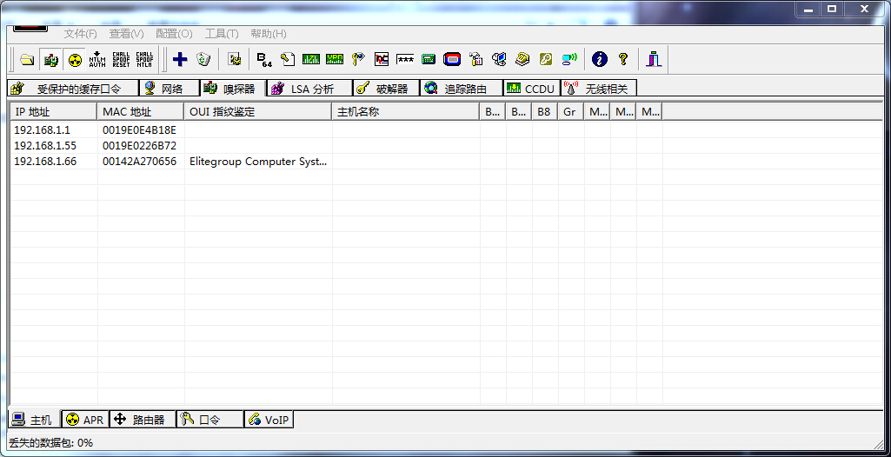Open the 配置(O) menu
The image size is (891, 457).
pyautogui.click(x=174, y=34)
